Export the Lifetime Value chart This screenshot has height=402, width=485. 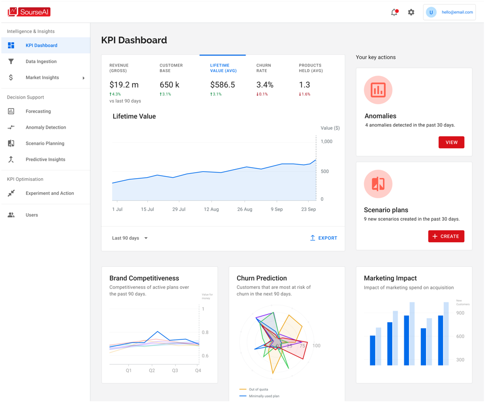[324, 238]
